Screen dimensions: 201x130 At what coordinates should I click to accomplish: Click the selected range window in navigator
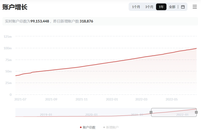[x=174, y=112]
